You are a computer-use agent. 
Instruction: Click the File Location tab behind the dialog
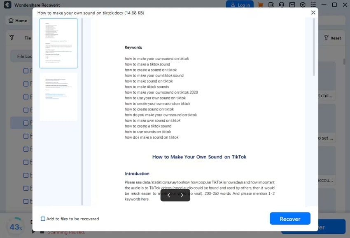[22, 57]
